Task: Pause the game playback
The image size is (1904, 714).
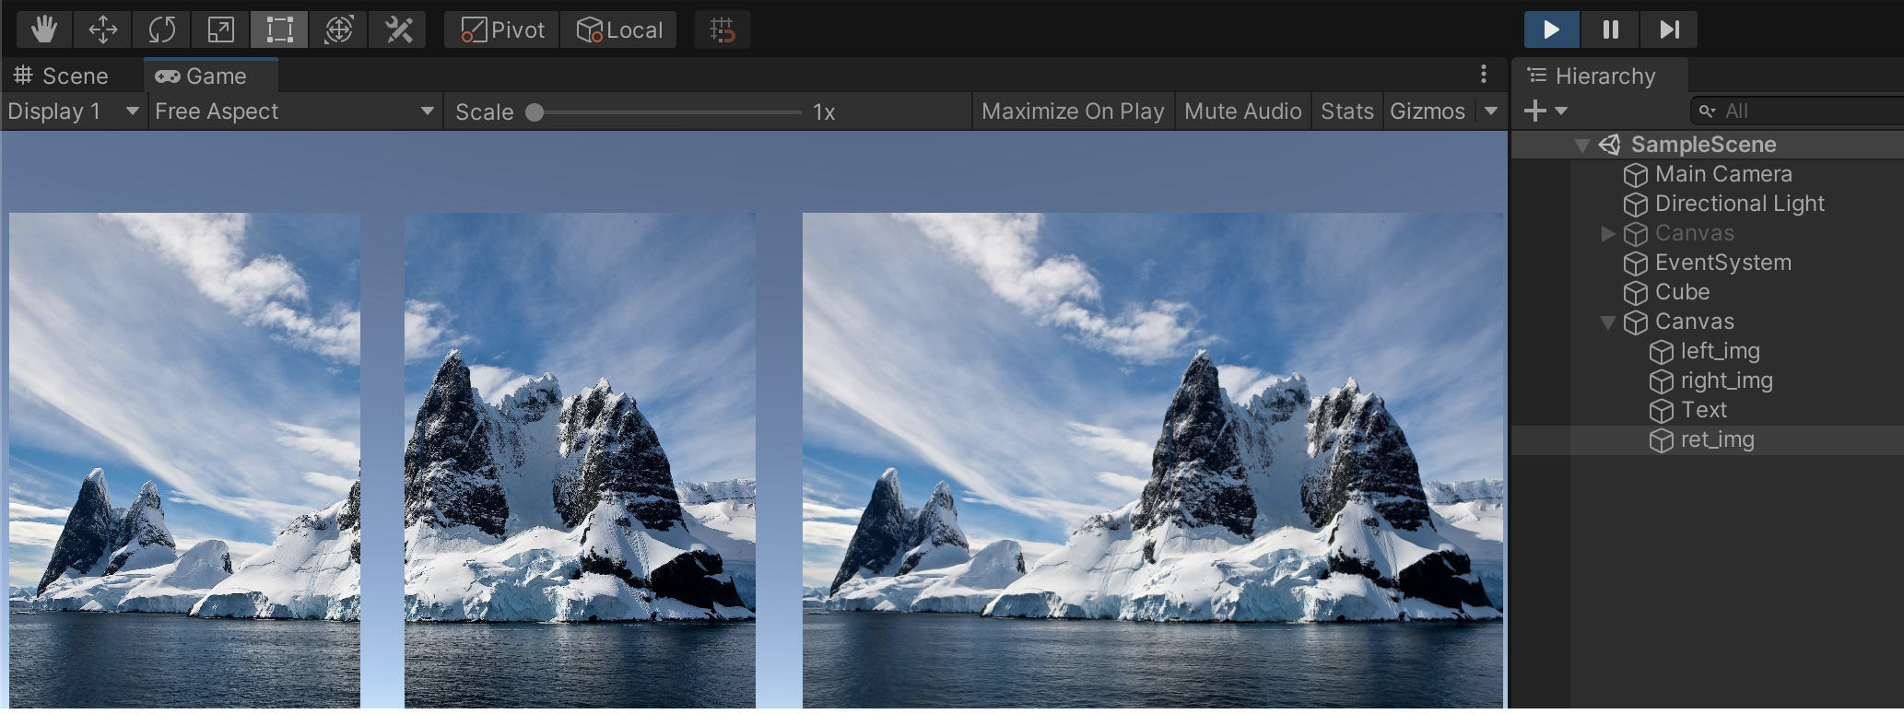Action: (1610, 29)
